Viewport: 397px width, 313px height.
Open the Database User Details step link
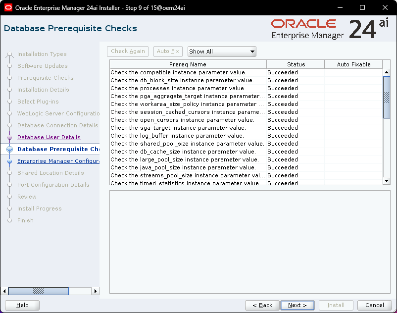pyautogui.click(x=49, y=137)
